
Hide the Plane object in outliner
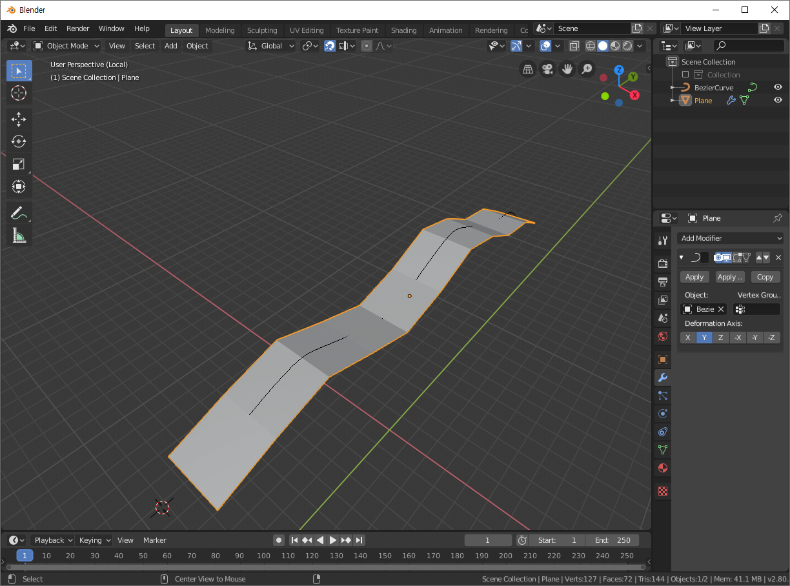778,100
